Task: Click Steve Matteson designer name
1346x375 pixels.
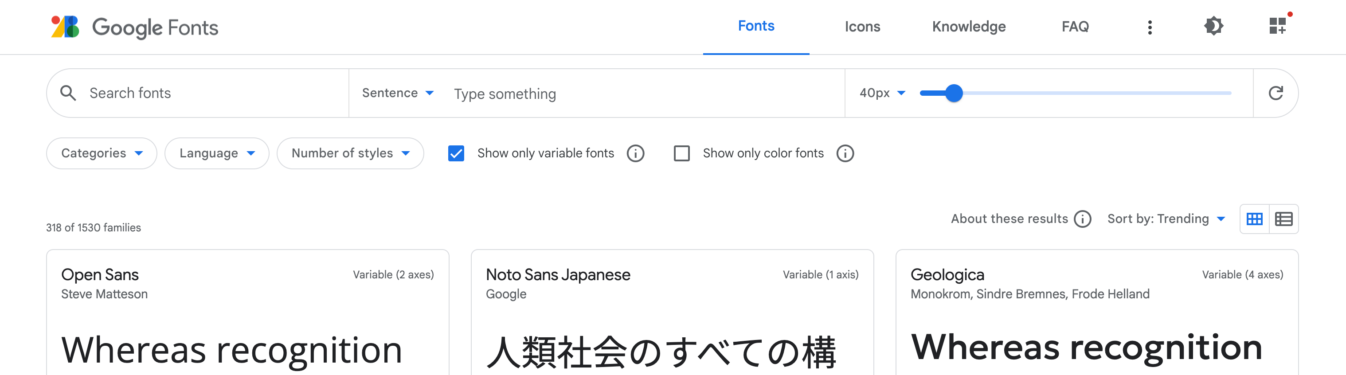Action: pyautogui.click(x=104, y=294)
